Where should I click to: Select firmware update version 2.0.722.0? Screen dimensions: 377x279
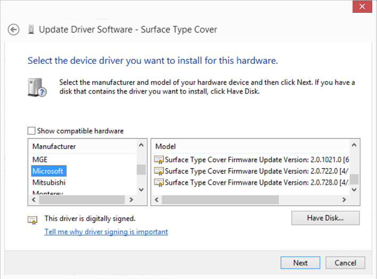click(251, 171)
